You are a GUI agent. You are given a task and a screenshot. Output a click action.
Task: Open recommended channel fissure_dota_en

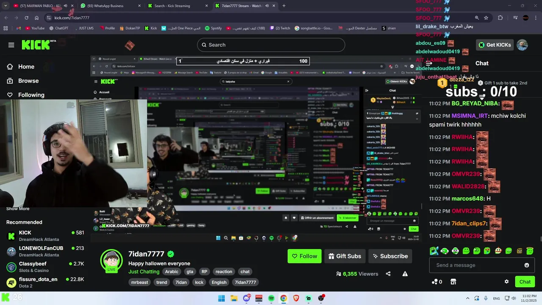(45, 282)
